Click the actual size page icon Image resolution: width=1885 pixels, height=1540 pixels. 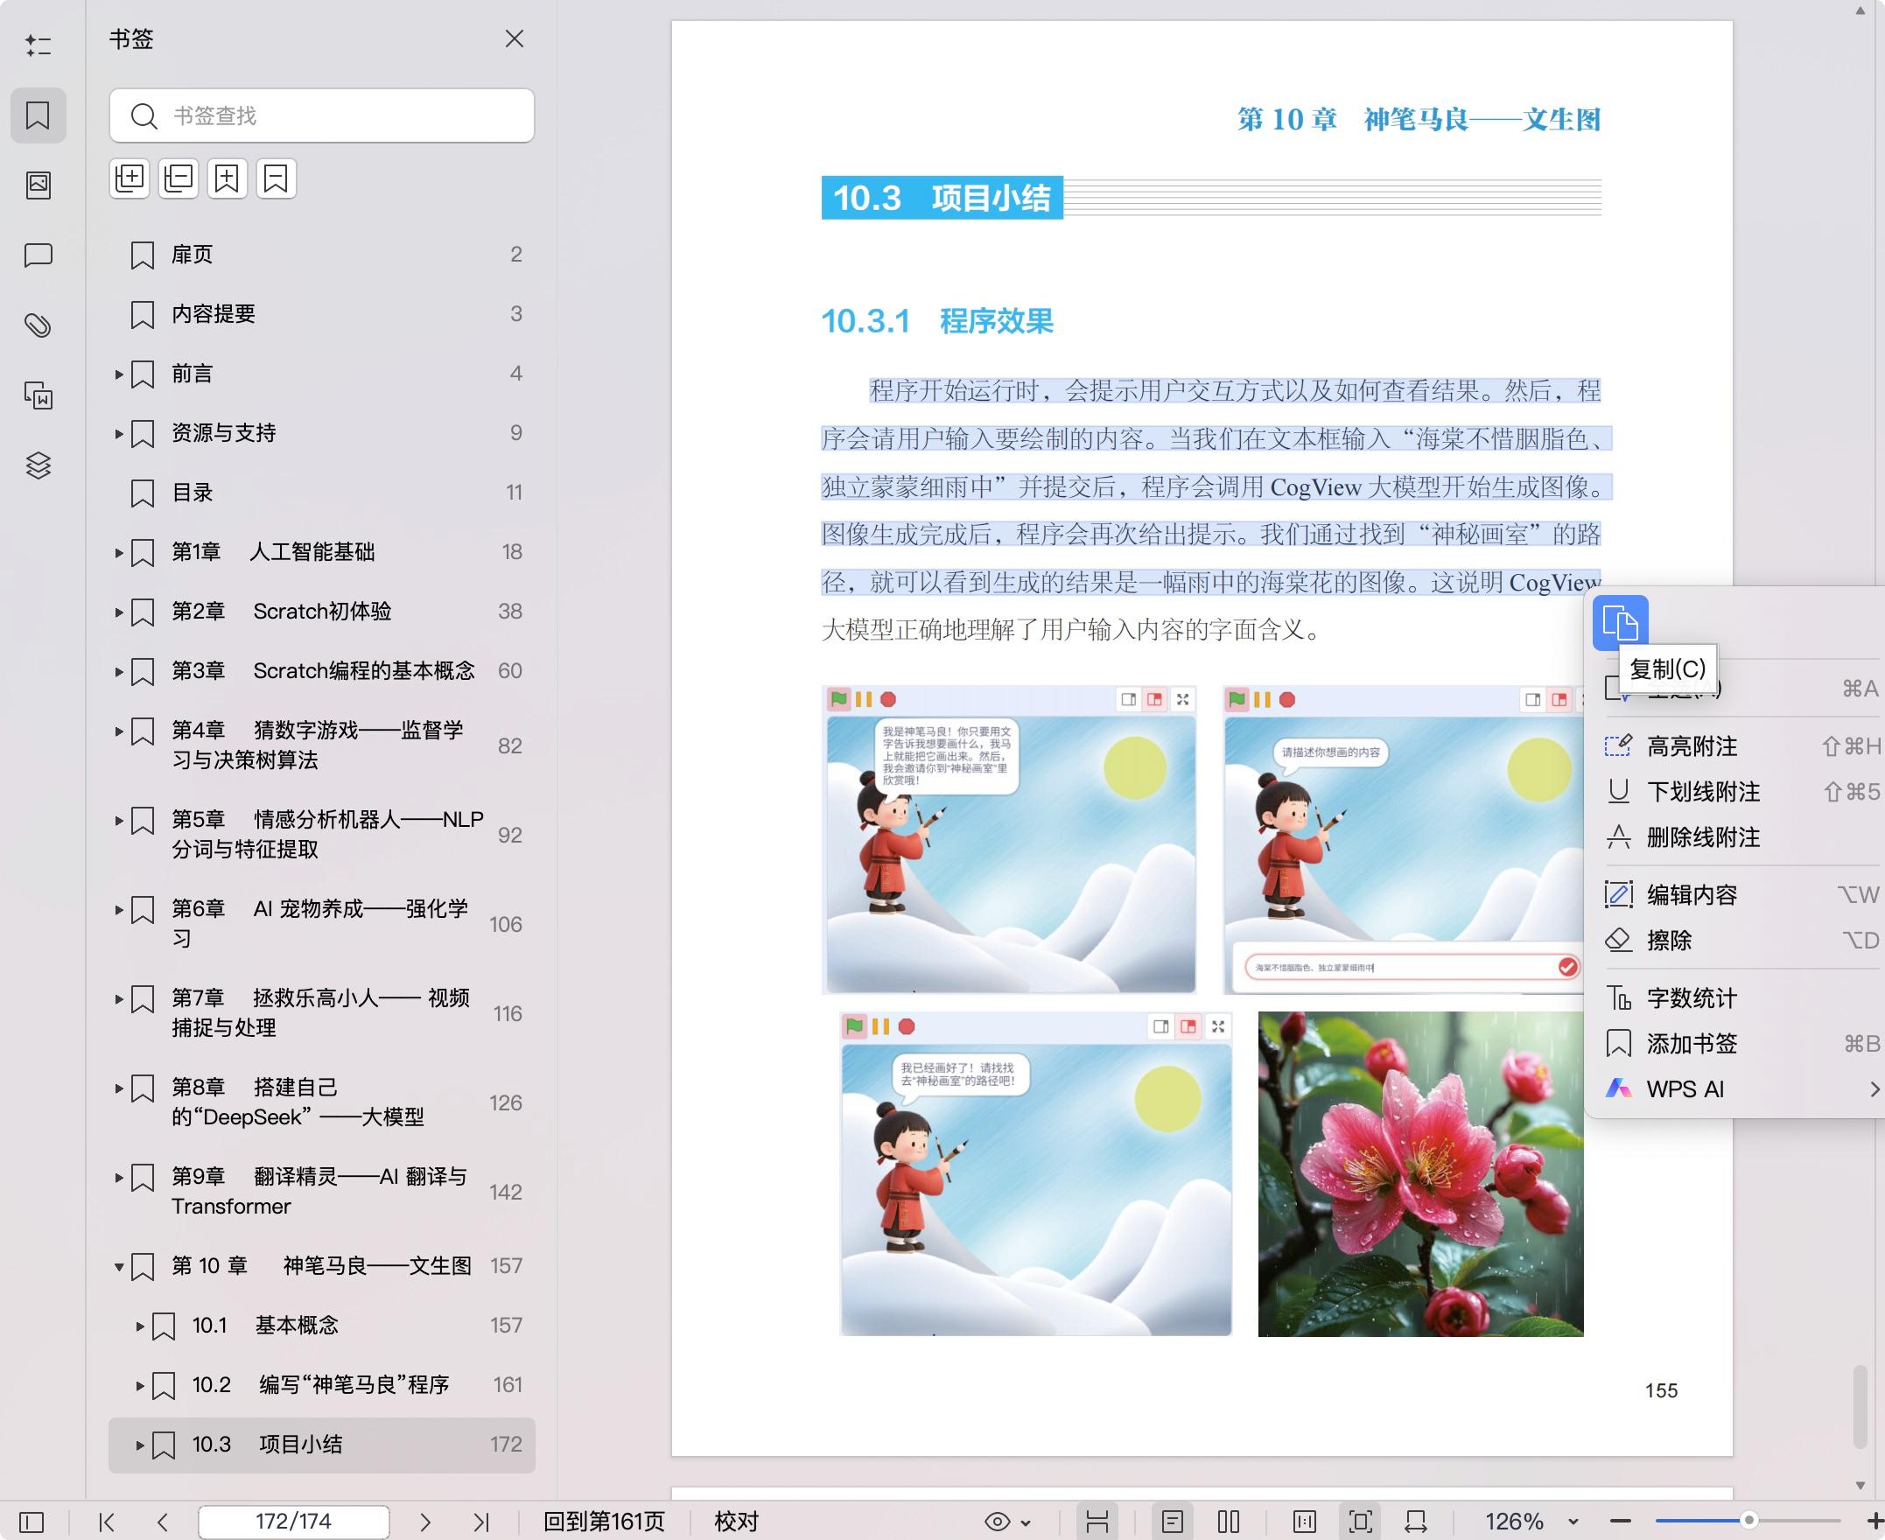(x=1304, y=1522)
